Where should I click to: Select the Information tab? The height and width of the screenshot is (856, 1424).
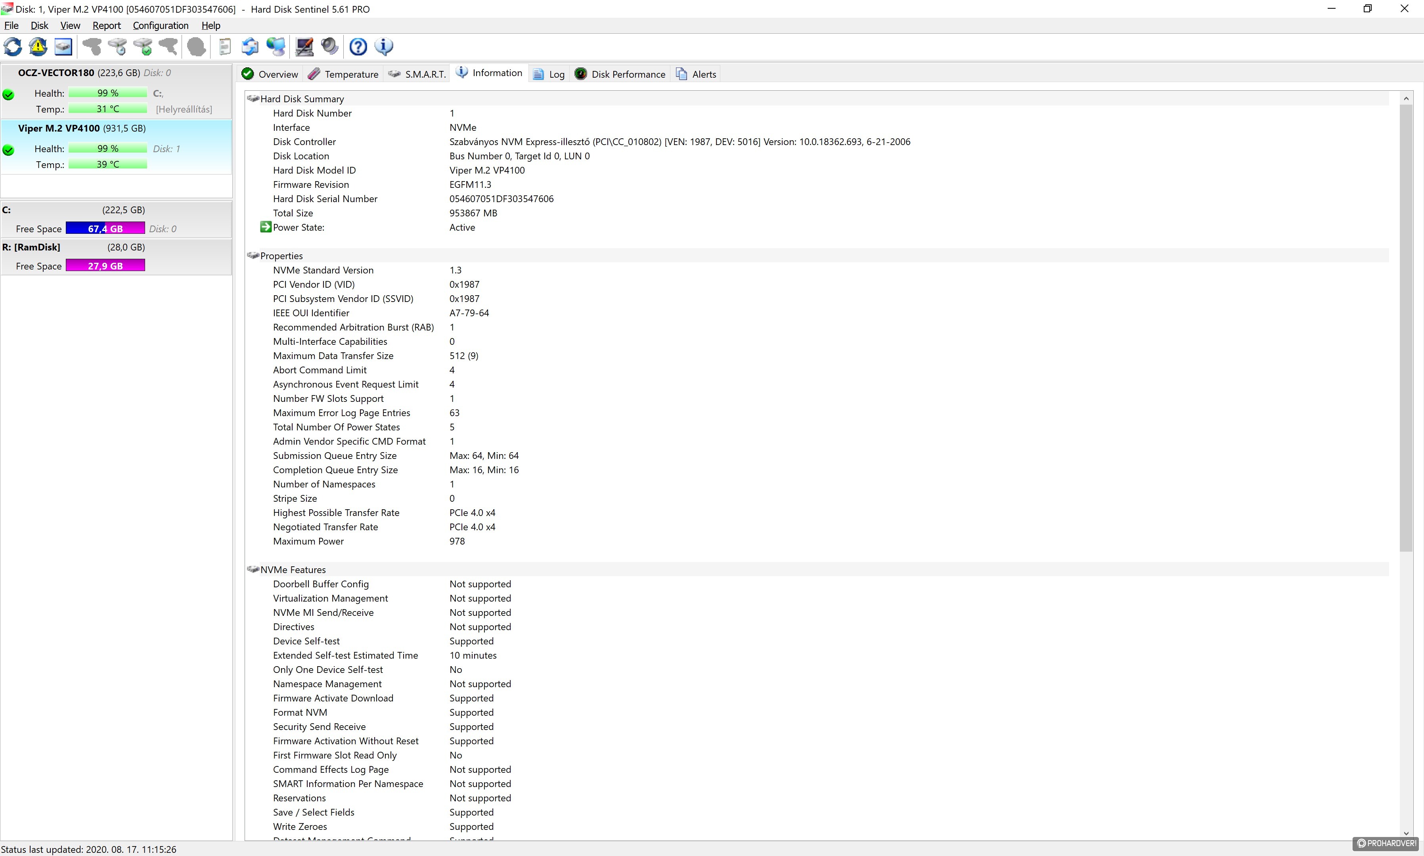(x=489, y=73)
